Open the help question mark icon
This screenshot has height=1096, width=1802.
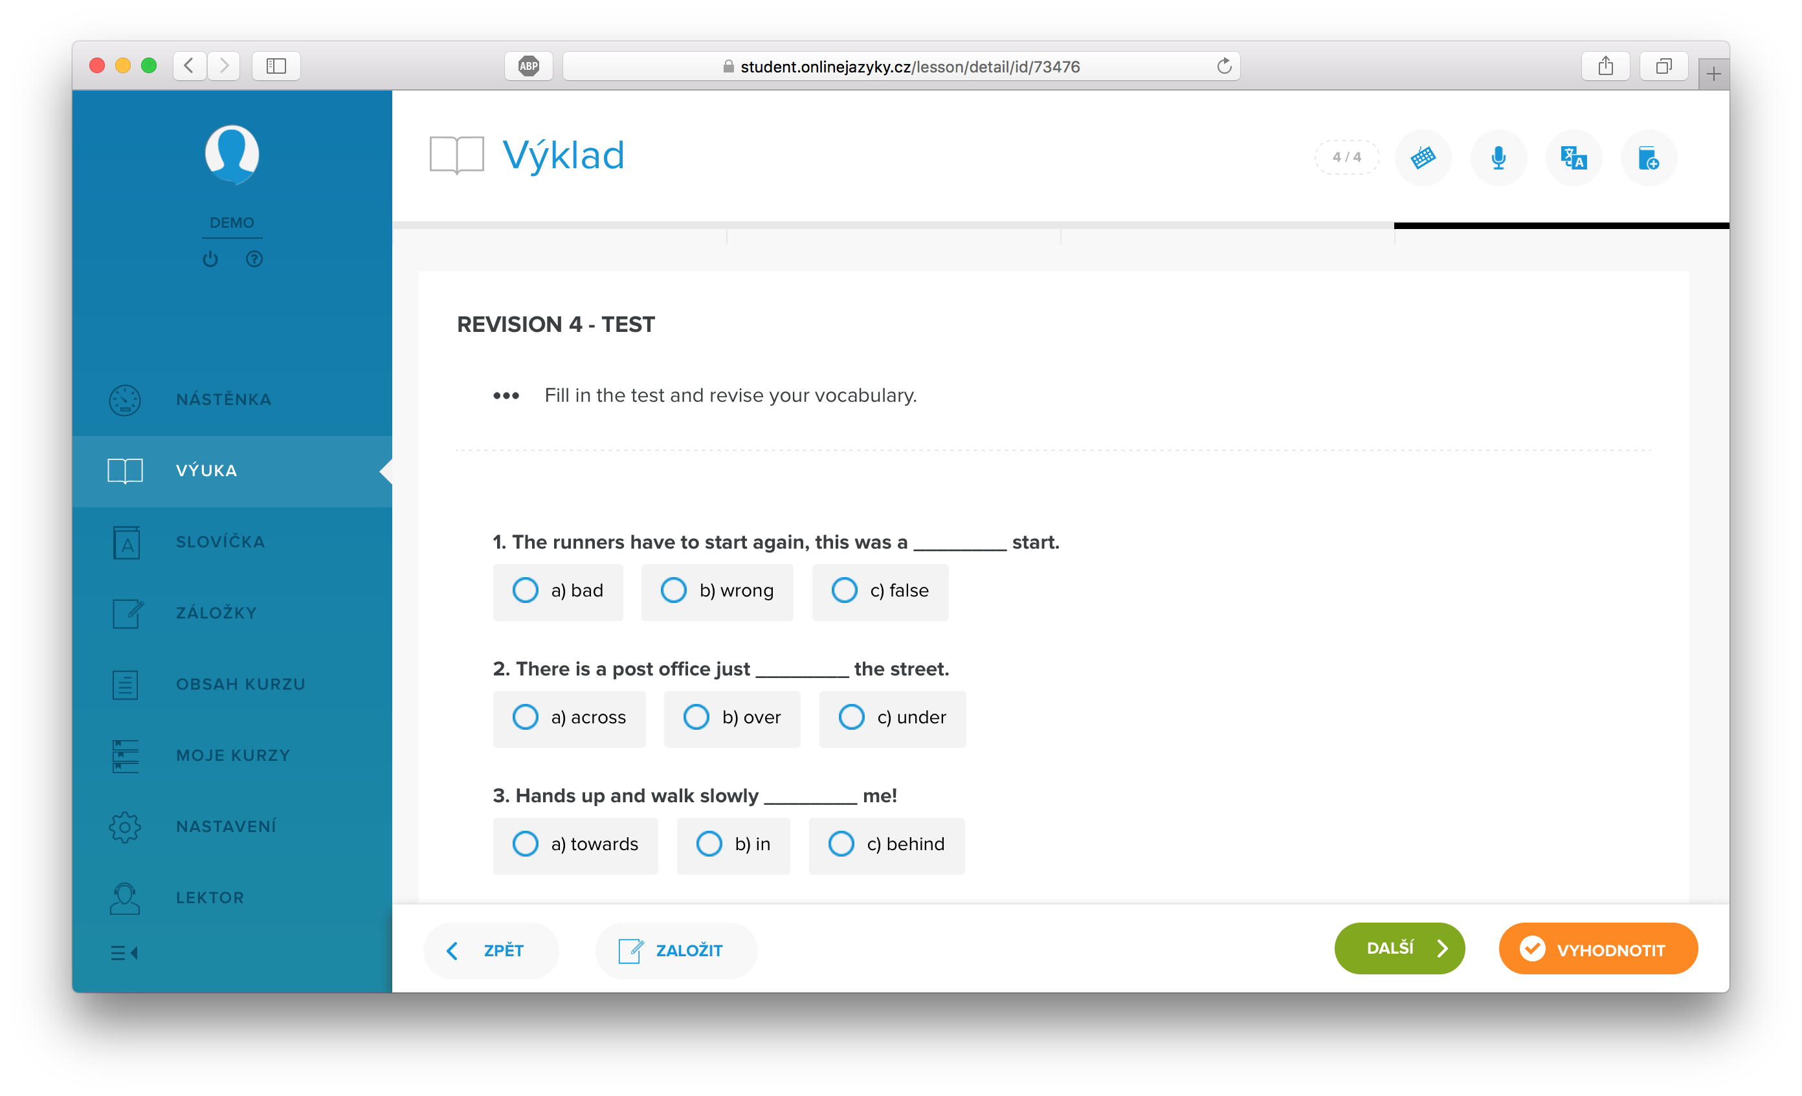point(254,259)
